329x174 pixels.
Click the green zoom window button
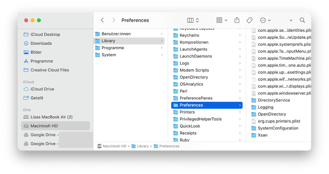[x=39, y=20]
